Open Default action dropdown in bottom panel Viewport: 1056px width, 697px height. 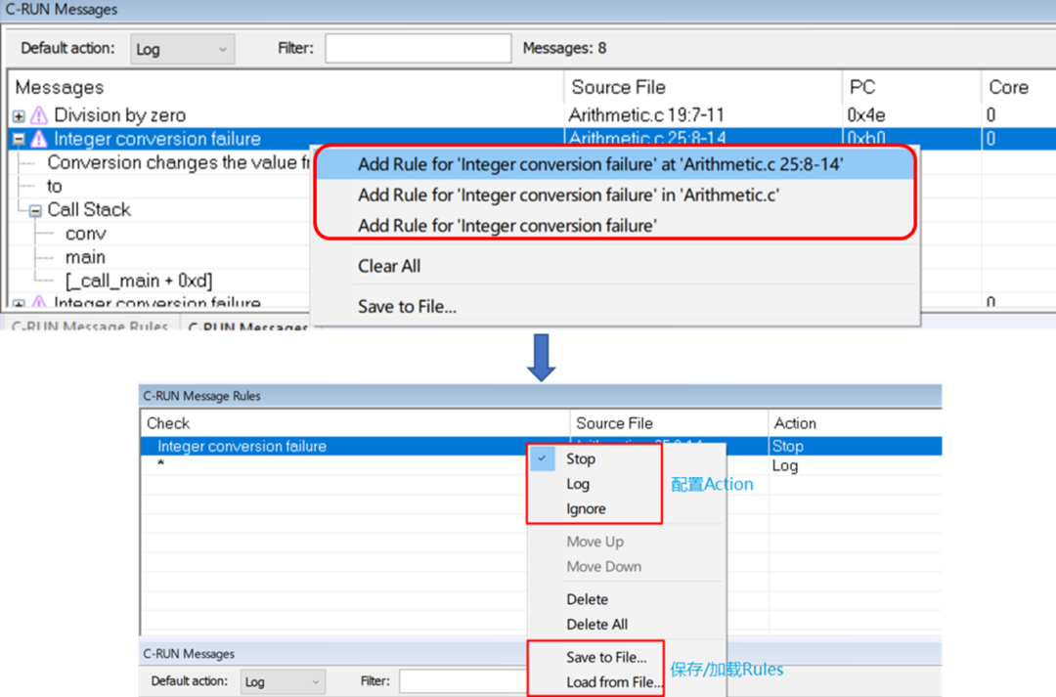click(x=282, y=681)
